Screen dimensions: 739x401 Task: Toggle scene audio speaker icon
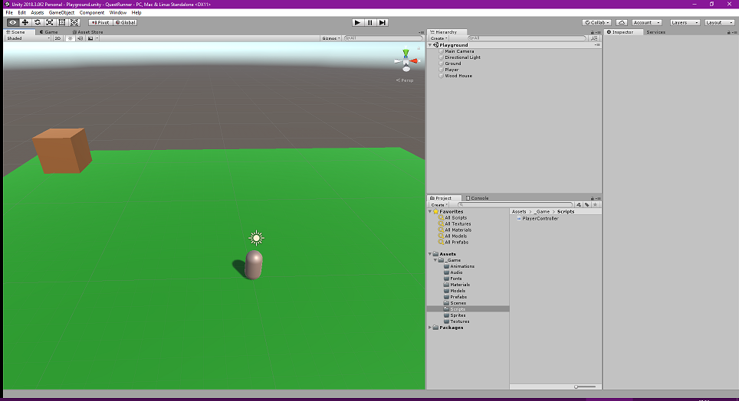[x=80, y=38]
